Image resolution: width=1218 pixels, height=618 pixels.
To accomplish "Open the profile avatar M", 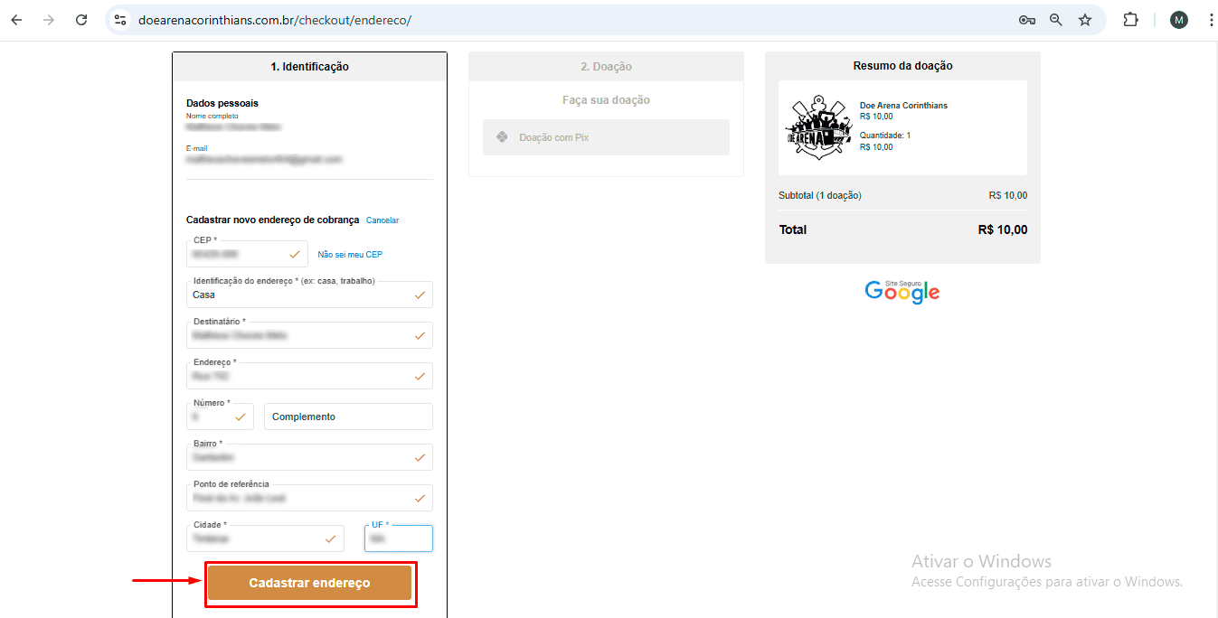I will coord(1178,20).
